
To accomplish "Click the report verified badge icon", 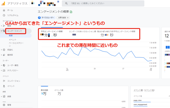I will click(x=71, y=12).
